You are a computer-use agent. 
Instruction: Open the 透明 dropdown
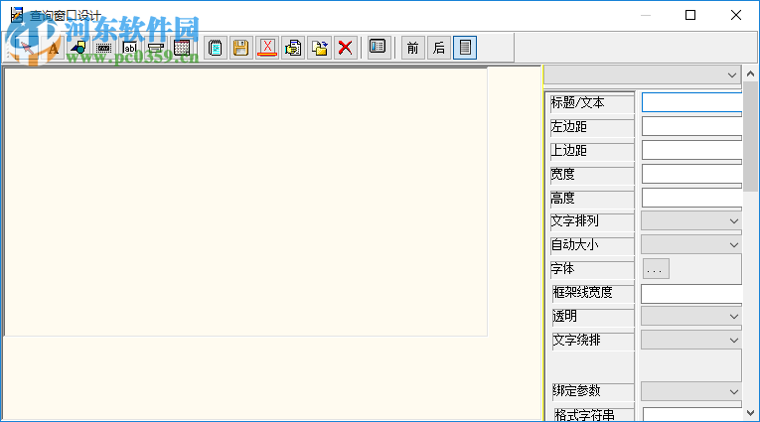[691, 317]
